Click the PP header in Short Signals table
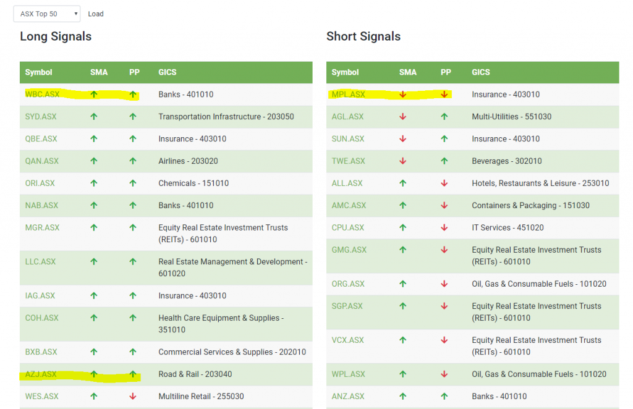This screenshot has height=409, width=633. pos(446,72)
